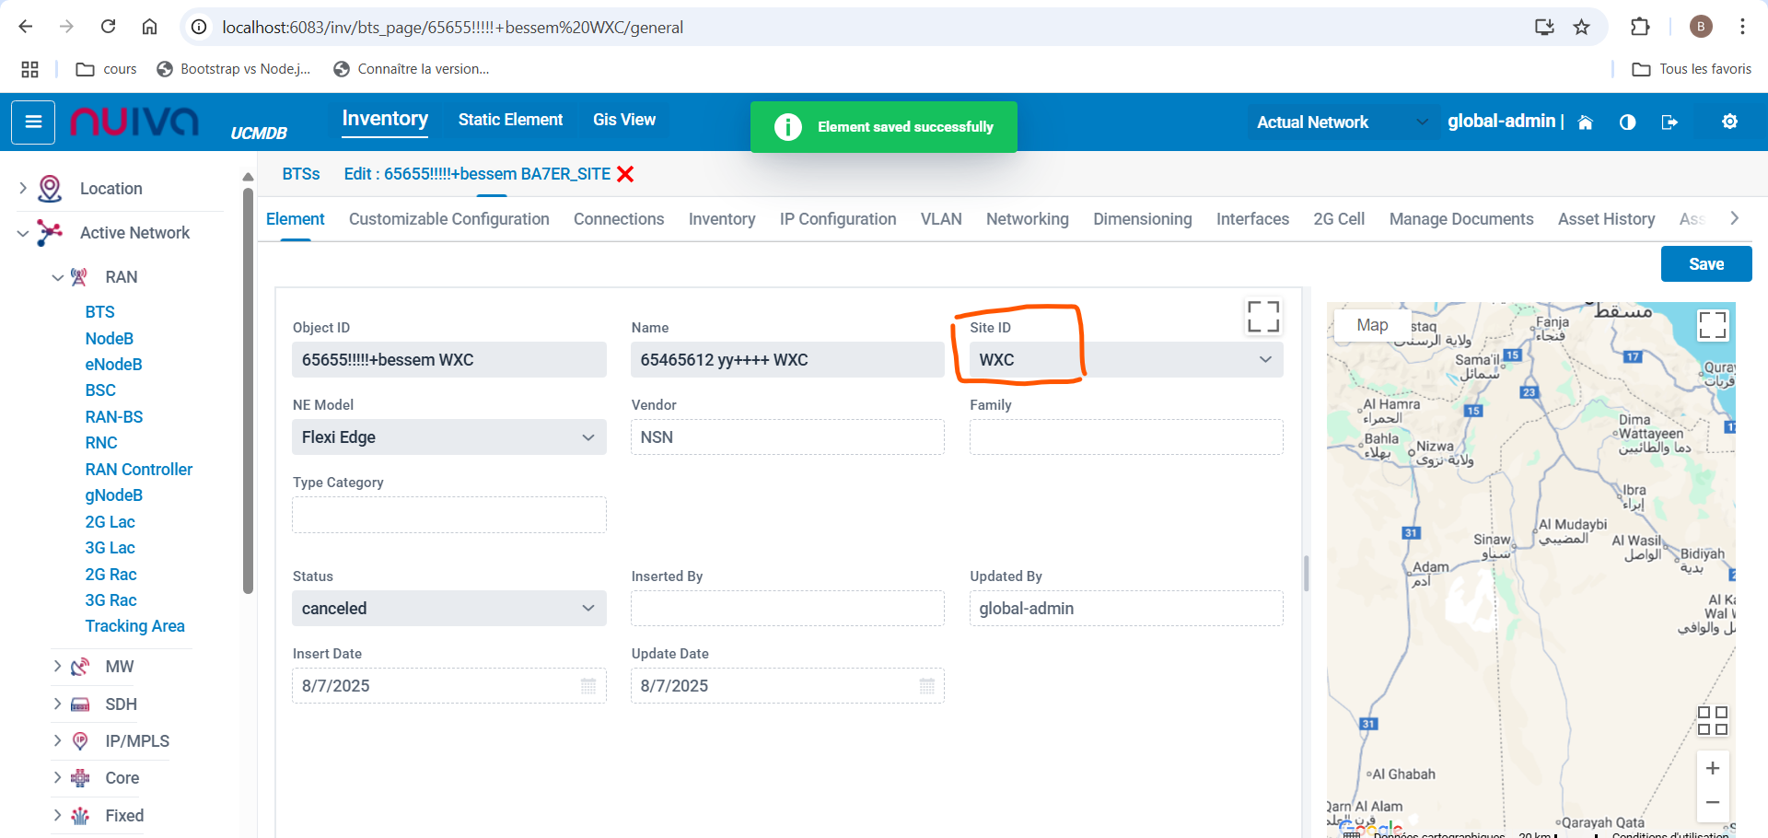Toggle the dark/light contrast theme icon
The width and height of the screenshot is (1768, 838).
pos(1627,122)
